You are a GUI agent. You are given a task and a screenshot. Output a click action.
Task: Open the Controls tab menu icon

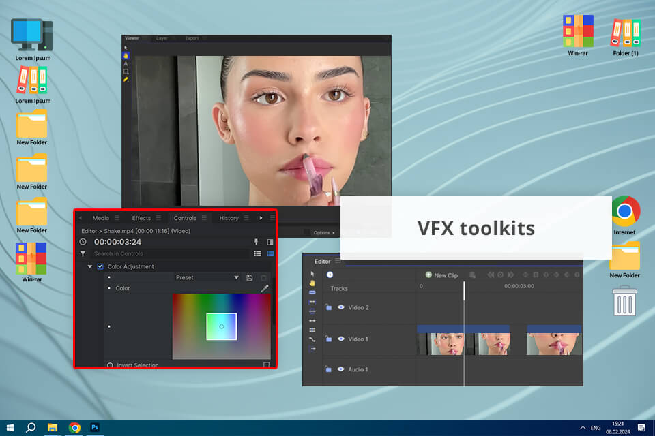[x=204, y=218]
